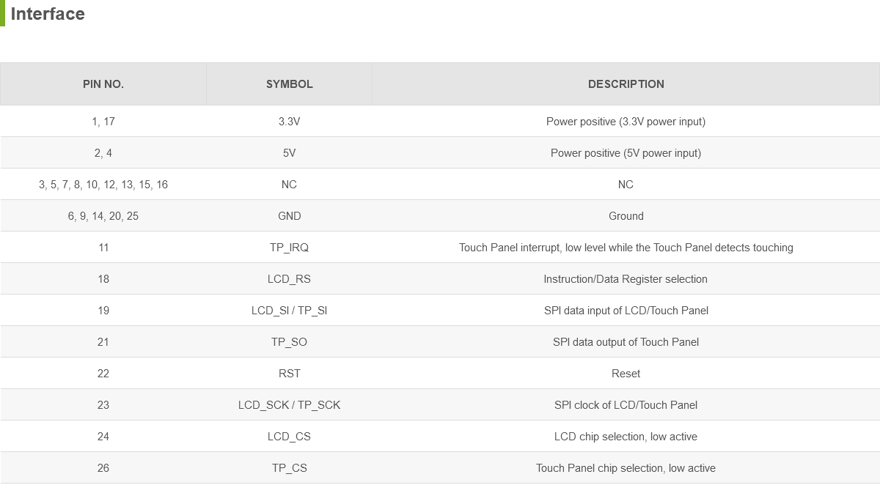The image size is (880, 485).
Task: Click the 5V symbol cell
Action: (289, 153)
